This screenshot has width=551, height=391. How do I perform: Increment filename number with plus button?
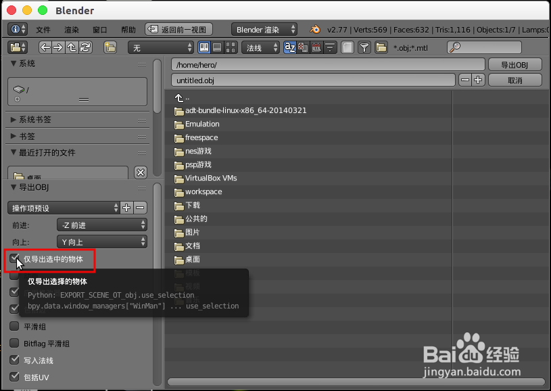pos(478,80)
